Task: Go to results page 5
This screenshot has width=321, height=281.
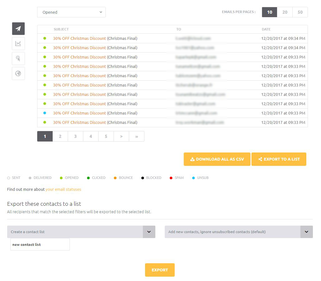Action: coord(106,136)
